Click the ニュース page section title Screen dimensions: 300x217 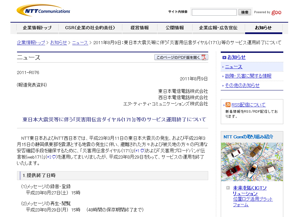(x=29, y=57)
